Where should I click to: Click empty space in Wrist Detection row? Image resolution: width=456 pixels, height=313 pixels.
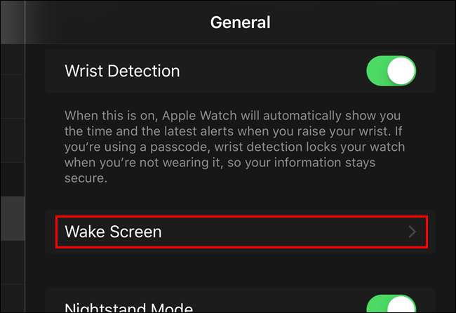[274, 71]
